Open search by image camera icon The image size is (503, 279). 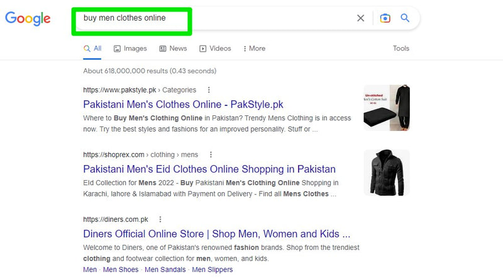[x=385, y=18]
